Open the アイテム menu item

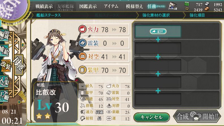tap(111, 6)
